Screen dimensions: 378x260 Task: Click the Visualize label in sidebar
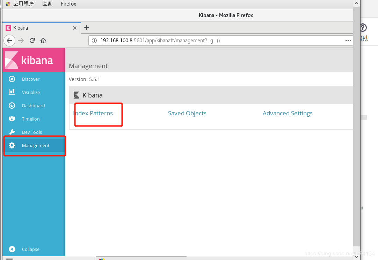coord(31,92)
